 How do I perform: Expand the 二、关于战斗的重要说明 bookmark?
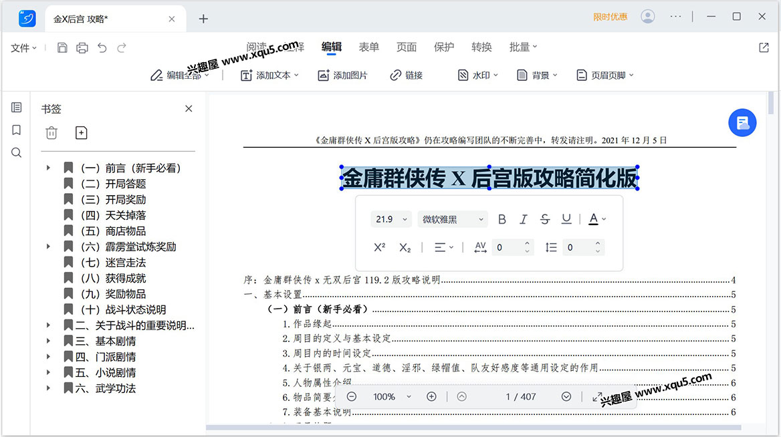(48, 325)
